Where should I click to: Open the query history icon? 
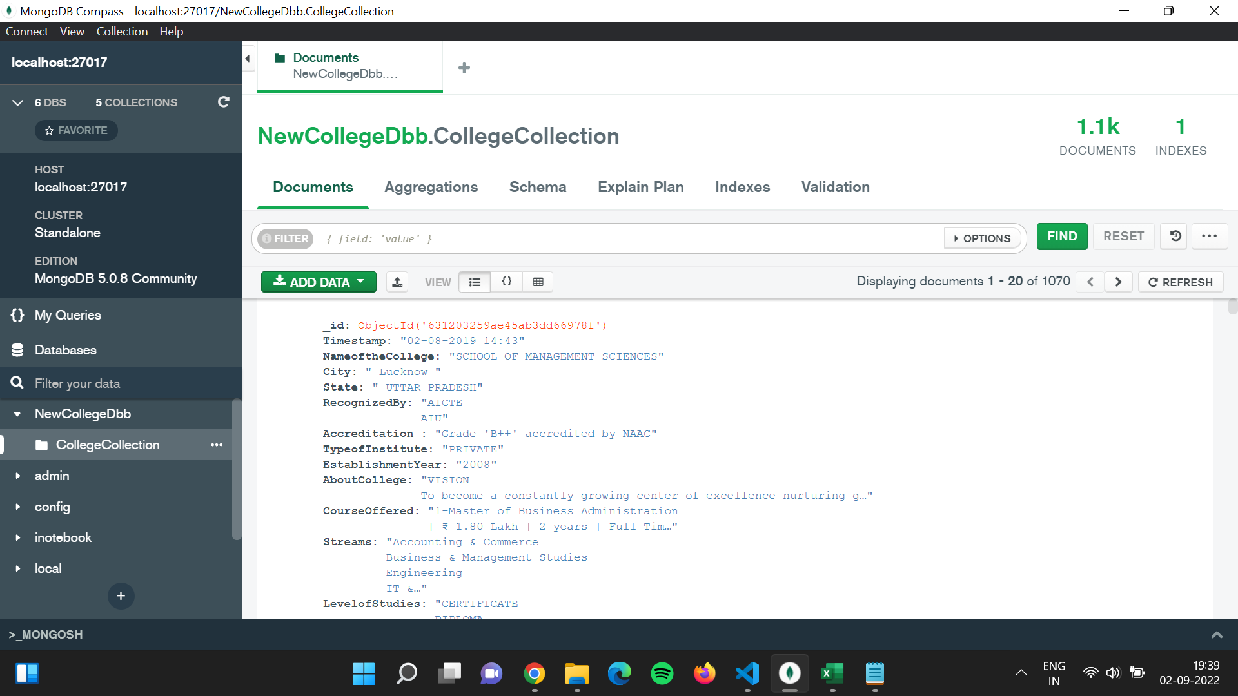(x=1174, y=236)
